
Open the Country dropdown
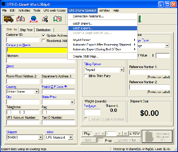[37, 92]
